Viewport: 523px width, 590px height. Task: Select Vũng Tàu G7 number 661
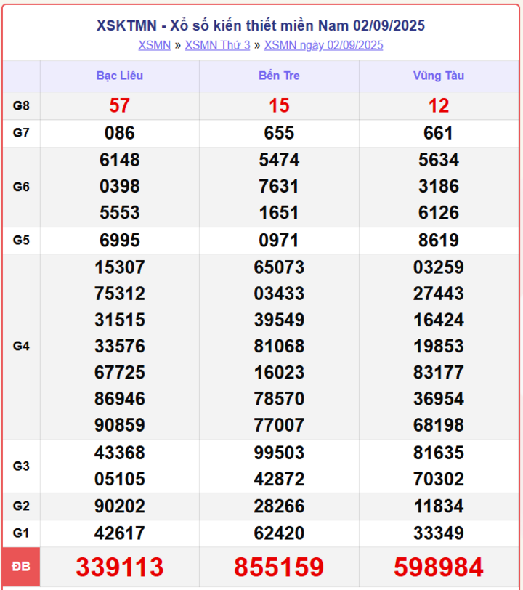439,133
